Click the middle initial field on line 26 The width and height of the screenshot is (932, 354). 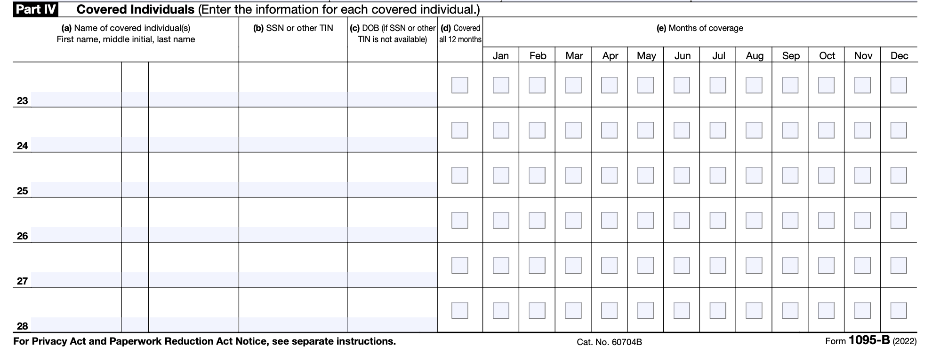pyautogui.click(x=135, y=235)
